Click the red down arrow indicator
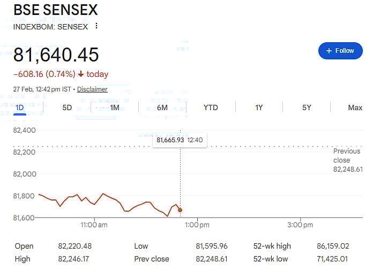373x270 pixels. 81,74
